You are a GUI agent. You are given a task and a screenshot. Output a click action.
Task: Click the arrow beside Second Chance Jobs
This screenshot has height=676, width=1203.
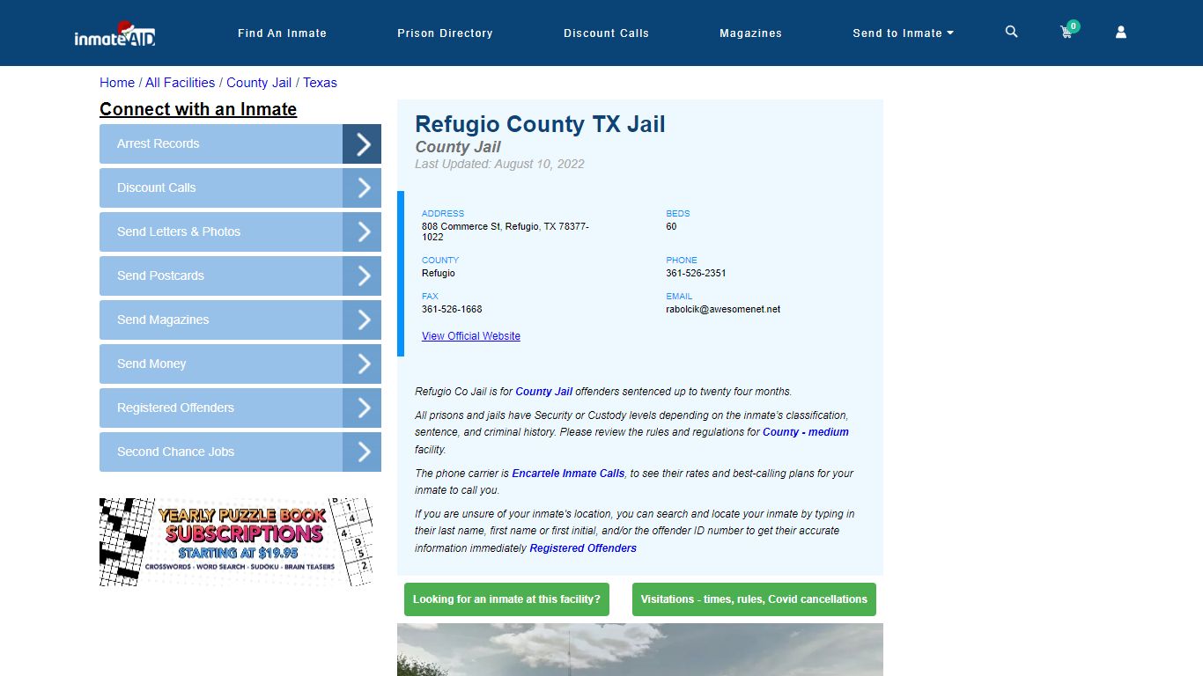[x=362, y=452]
